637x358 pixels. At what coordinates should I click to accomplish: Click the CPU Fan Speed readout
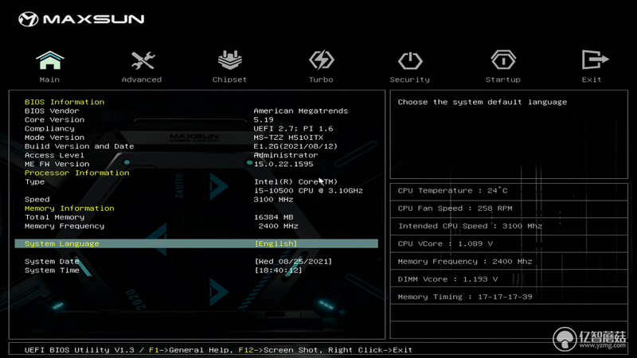click(x=455, y=208)
